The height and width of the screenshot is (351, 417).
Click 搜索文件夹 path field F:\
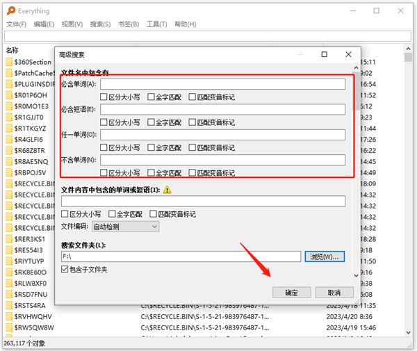pyautogui.click(x=181, y=256)
